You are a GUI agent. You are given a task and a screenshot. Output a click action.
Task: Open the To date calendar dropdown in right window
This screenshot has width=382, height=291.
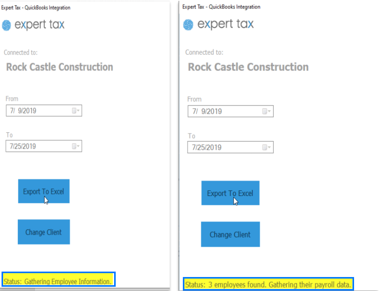tap(266, 147)
